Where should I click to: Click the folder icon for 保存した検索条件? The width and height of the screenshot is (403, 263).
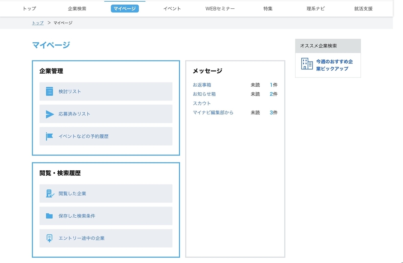click(49, 216)
